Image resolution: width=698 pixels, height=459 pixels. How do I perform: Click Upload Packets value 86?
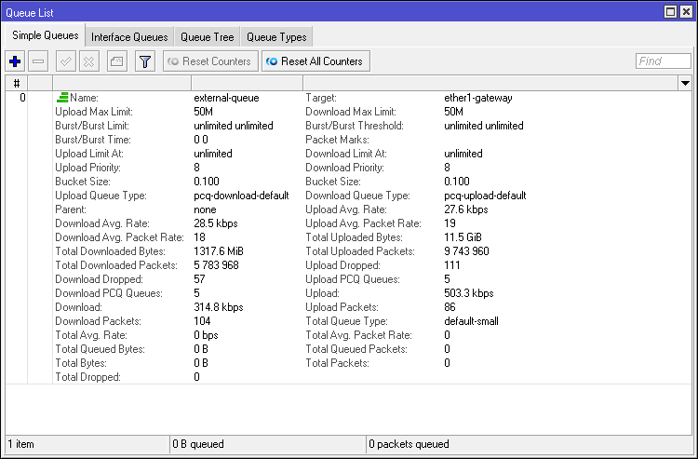pos(450,306)
